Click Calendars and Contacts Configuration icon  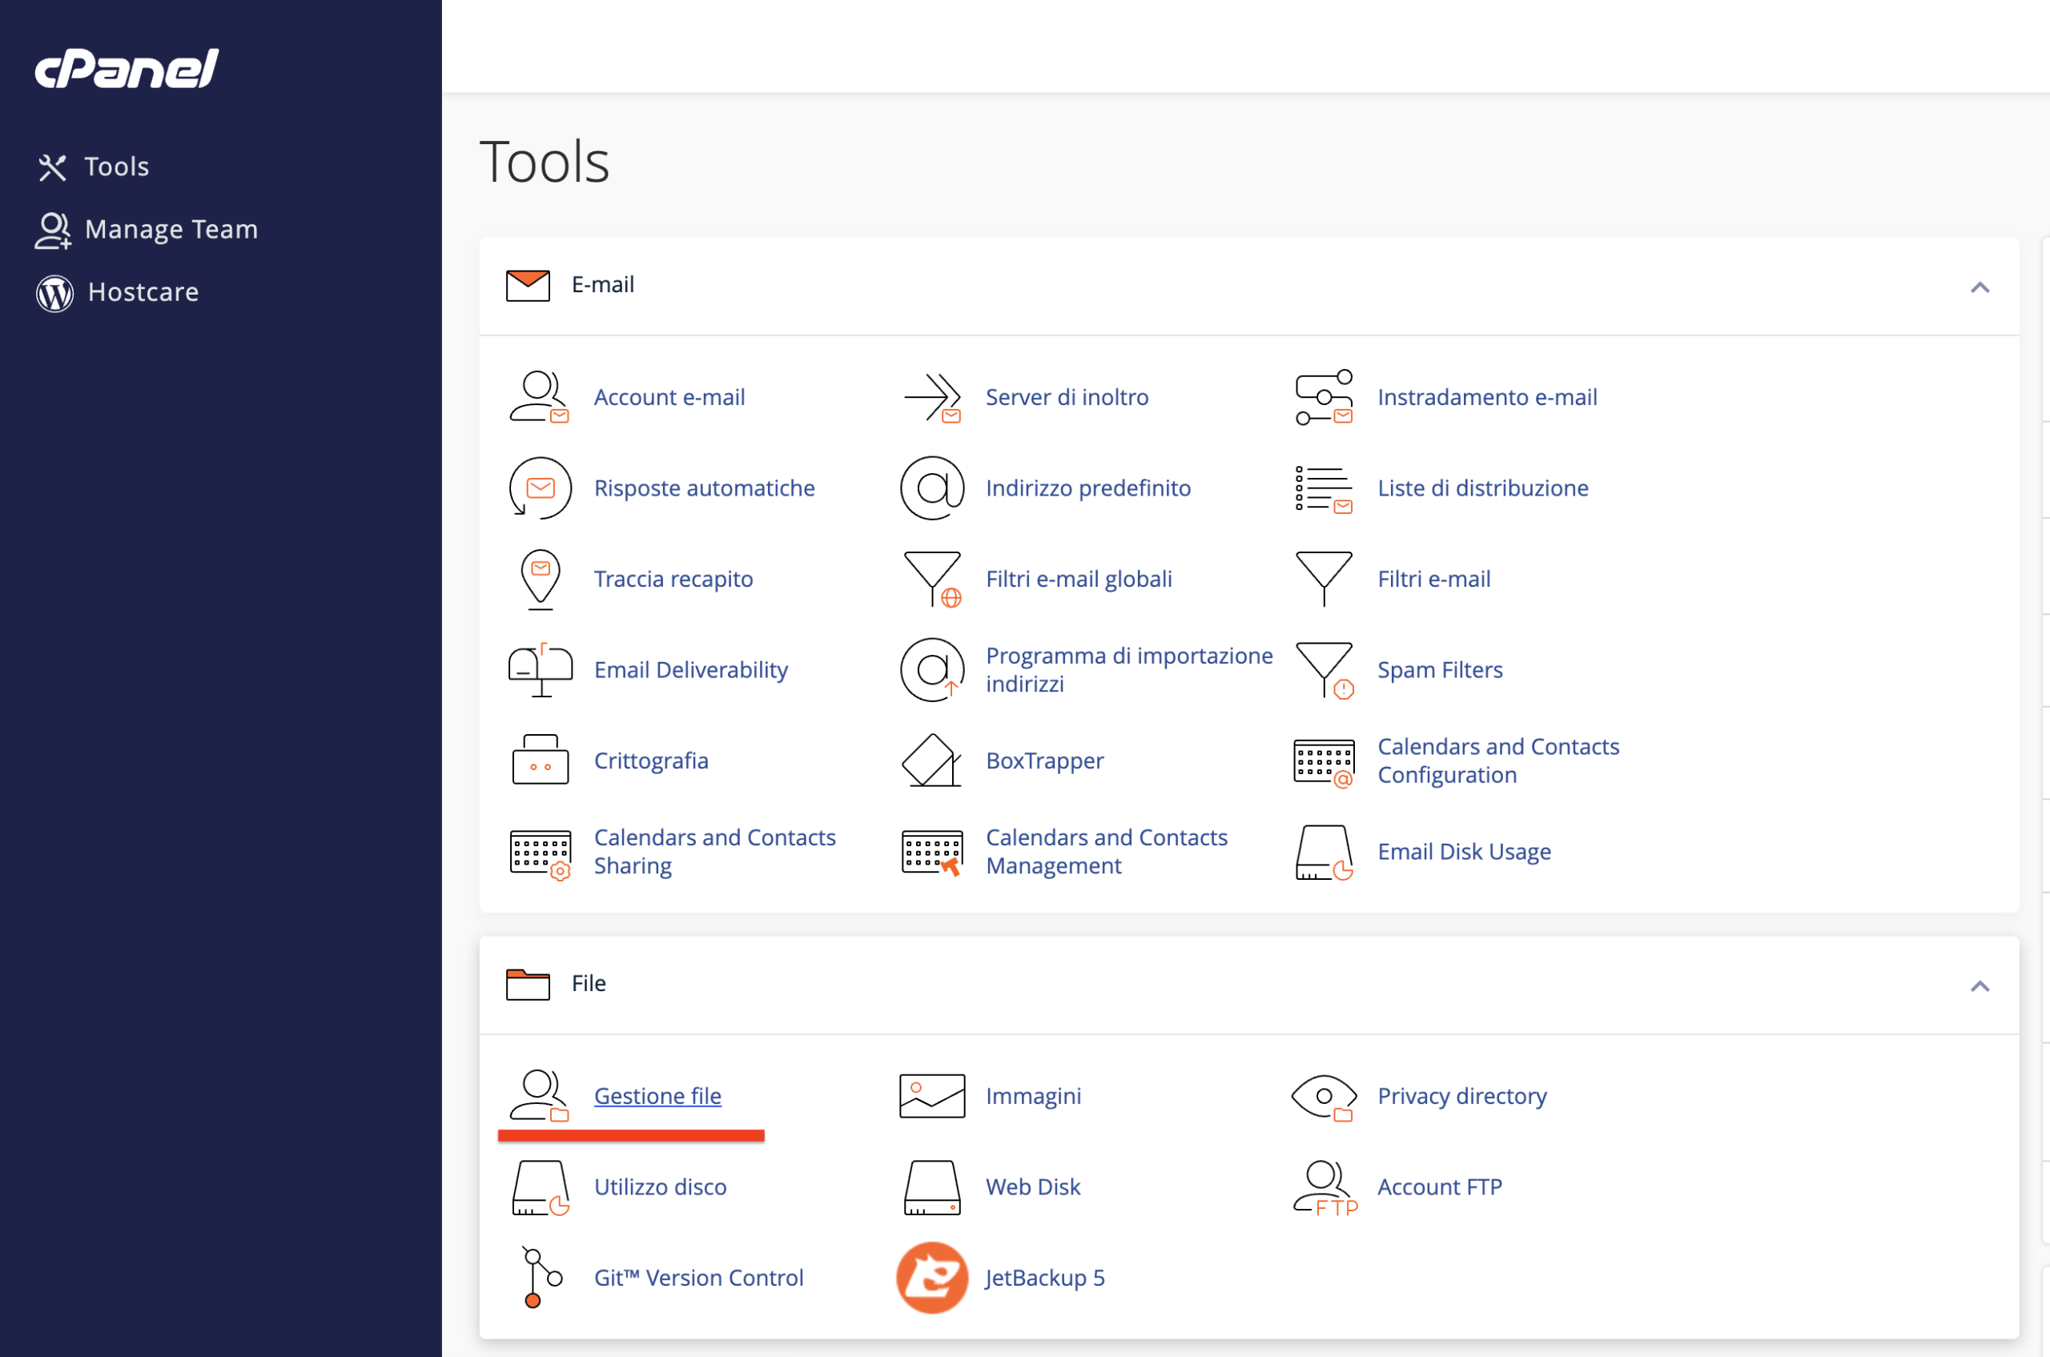[1324, 763]
